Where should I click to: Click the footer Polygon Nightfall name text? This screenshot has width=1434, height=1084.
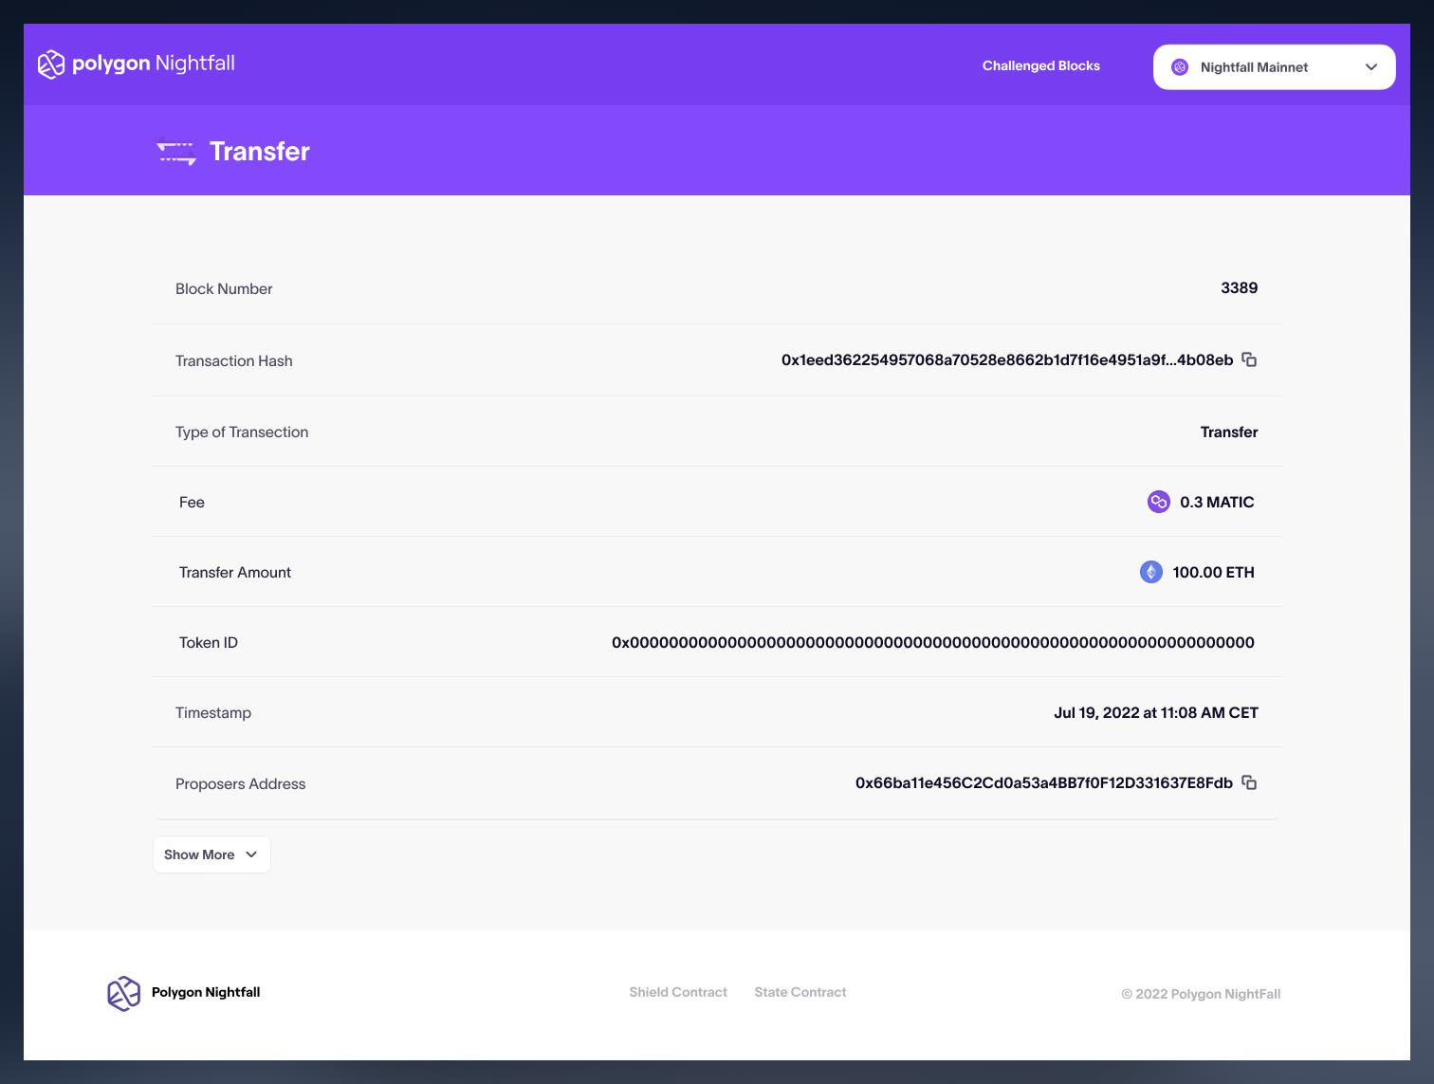[x=206, y=992]
